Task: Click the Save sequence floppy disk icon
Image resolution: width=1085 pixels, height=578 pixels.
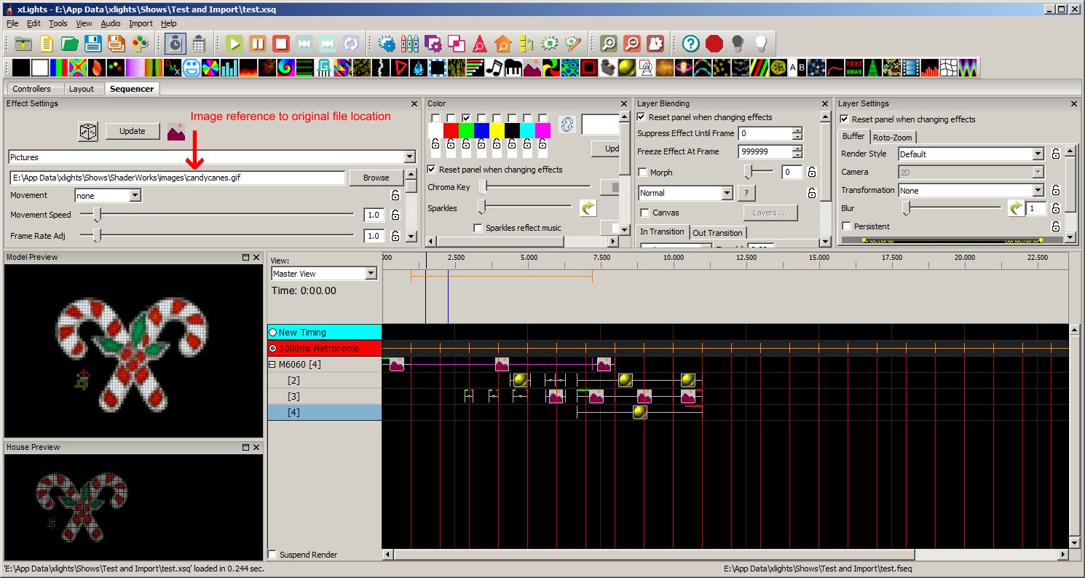Action: tap(92, 43)
